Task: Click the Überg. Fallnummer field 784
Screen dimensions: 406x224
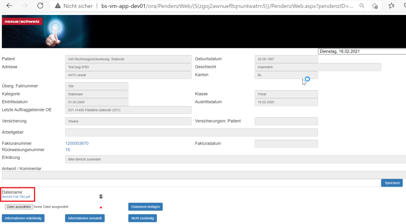Action: 97,86
